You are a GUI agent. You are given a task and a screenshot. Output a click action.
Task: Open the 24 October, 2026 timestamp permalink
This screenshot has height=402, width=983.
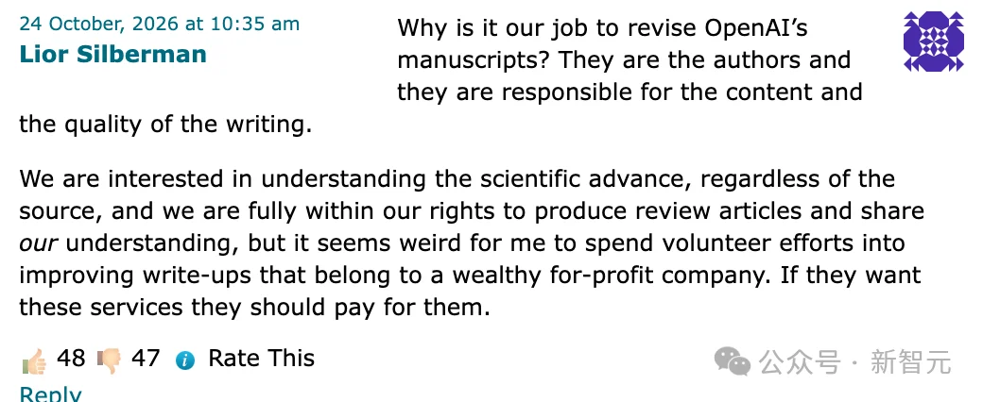click(159, 24)
